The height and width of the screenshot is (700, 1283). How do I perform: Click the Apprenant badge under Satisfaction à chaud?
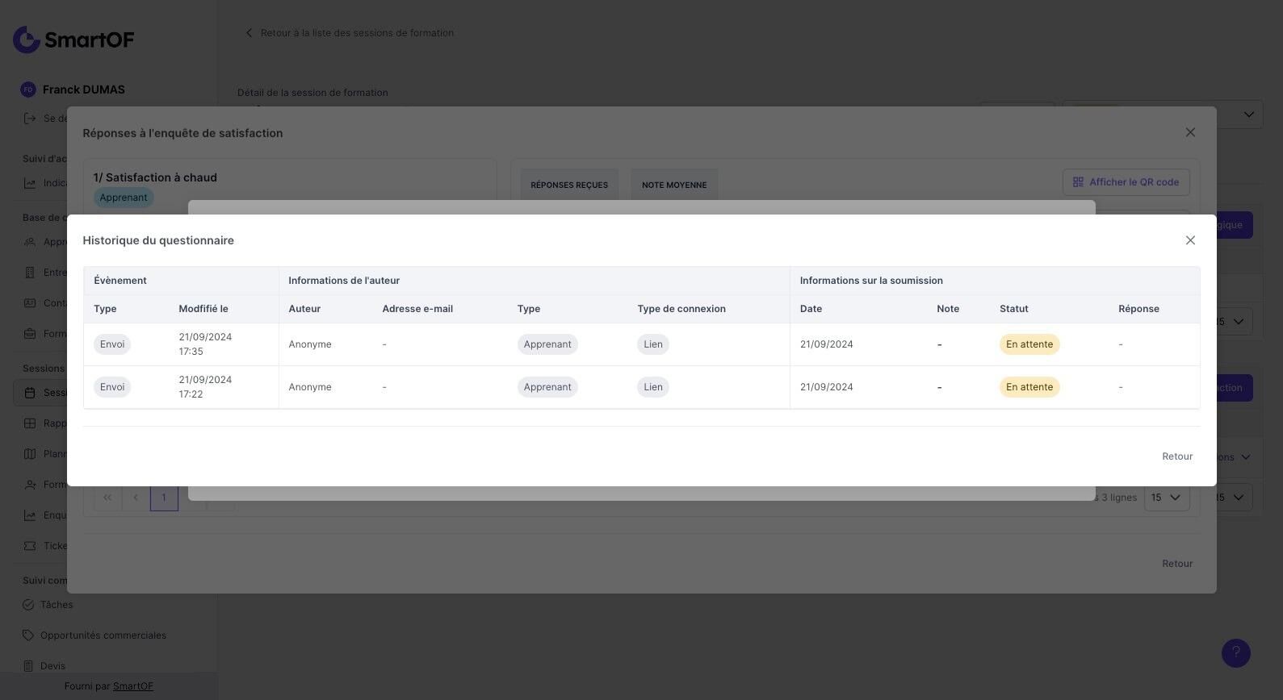(124, 198)
